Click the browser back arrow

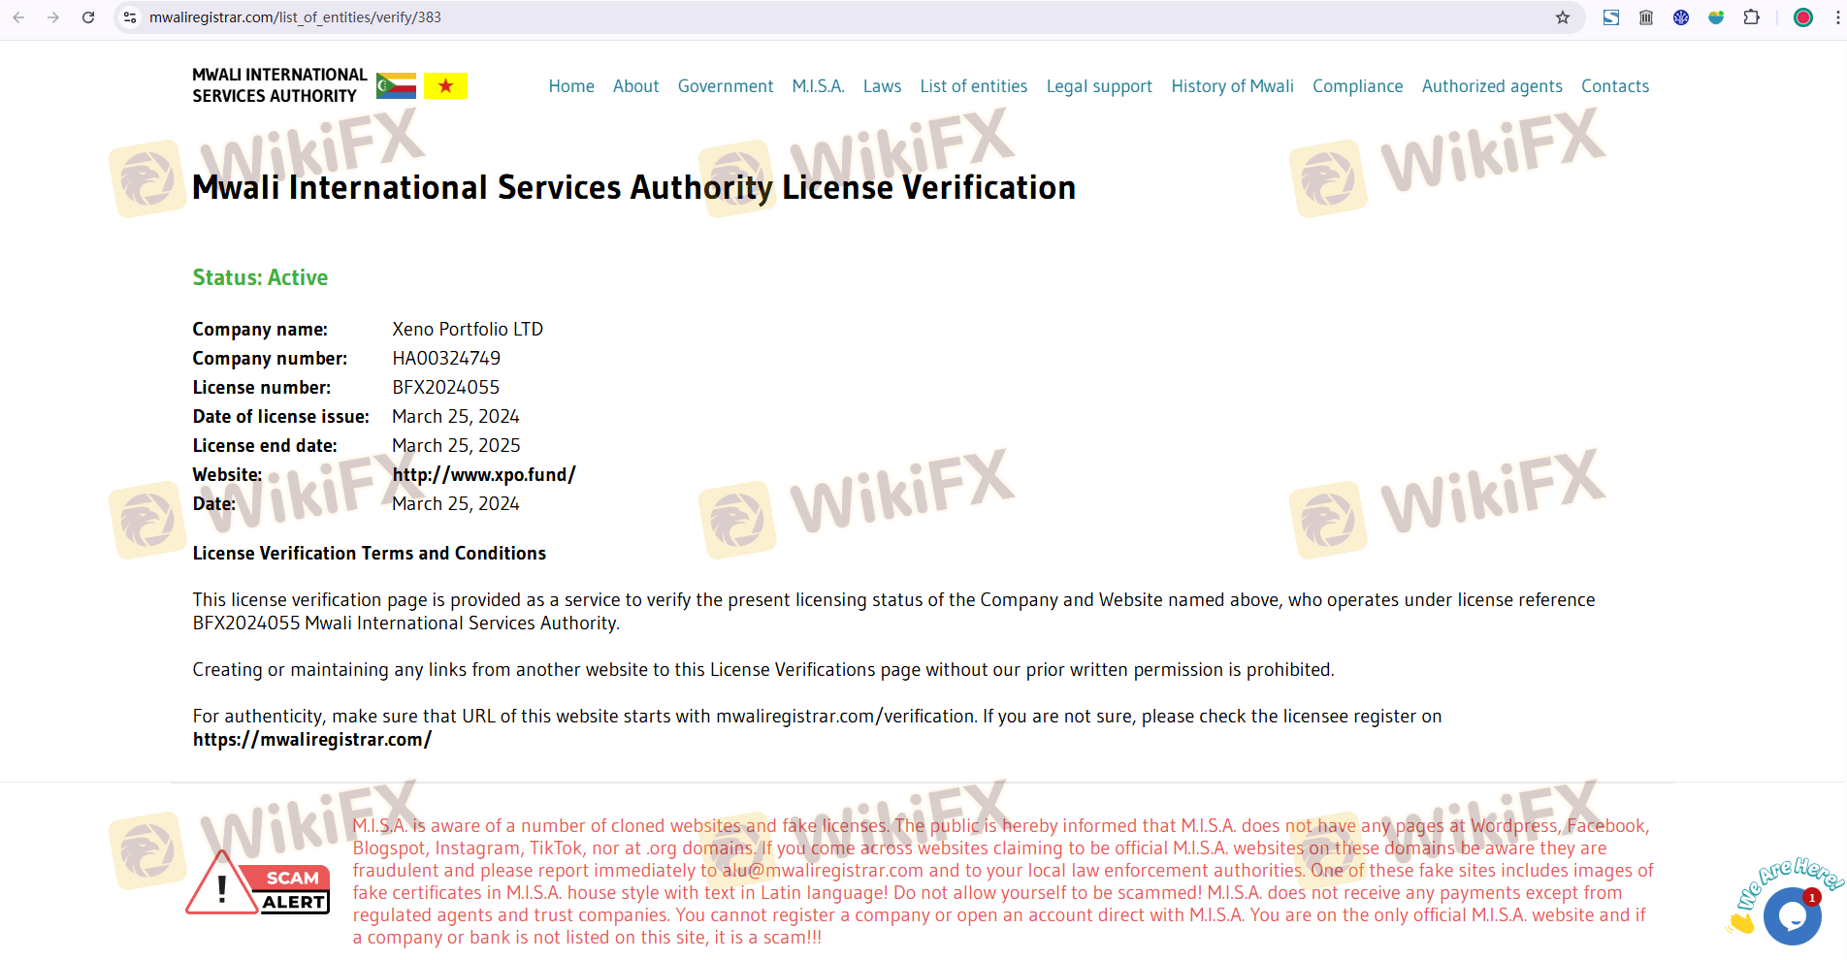click(18, 17)
